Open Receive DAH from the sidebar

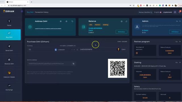9,61
